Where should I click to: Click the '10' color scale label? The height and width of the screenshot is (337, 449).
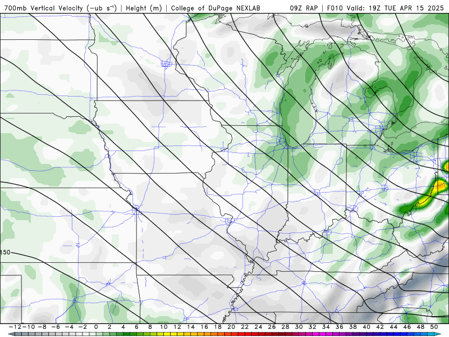point(163,327)
